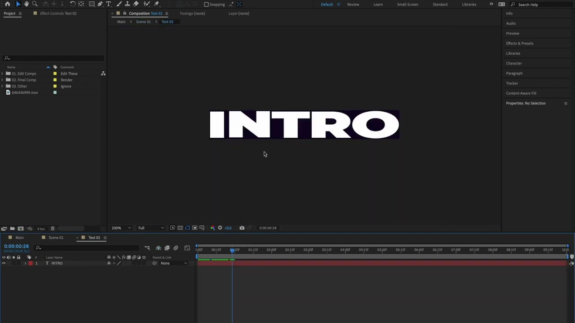Select the Hand tool
Image resolution: width=575 pixels, height=323 pixels.
(26, 4)
